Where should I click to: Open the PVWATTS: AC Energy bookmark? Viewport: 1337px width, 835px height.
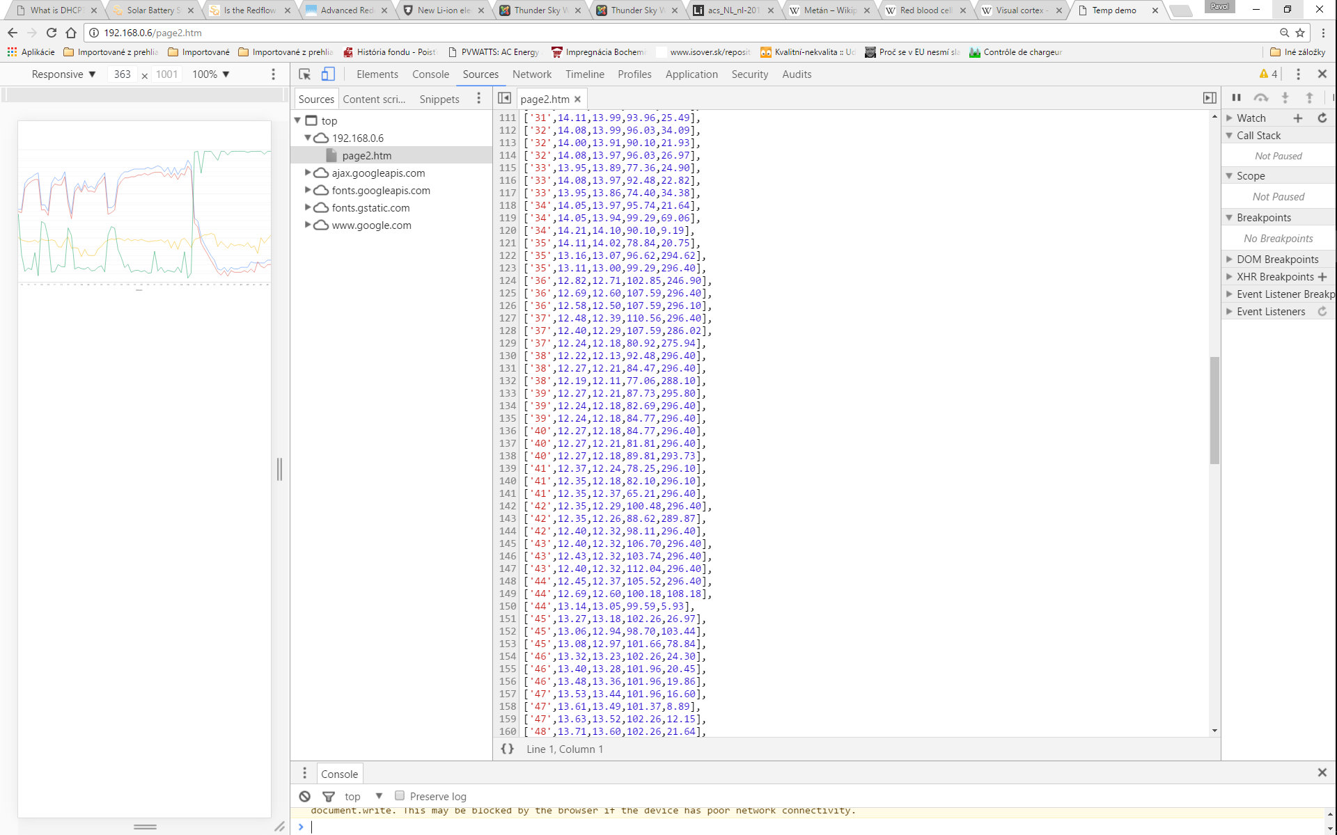tap(494, 52)
